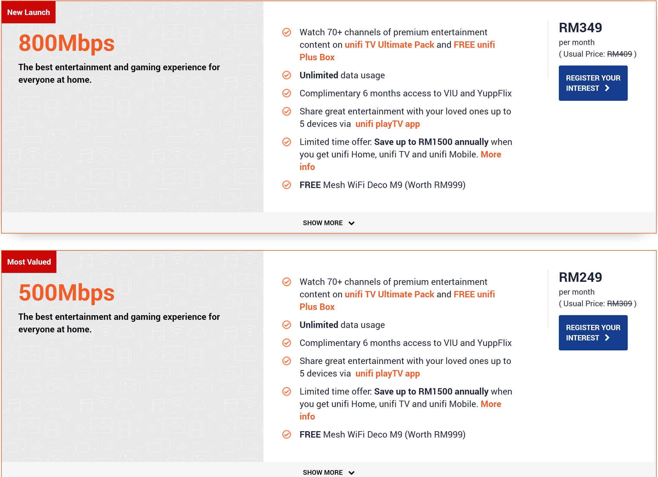Toggle the New Launch badge on 800Mbps plan
This screenshot has width=658, height=477.
point(29,12)
